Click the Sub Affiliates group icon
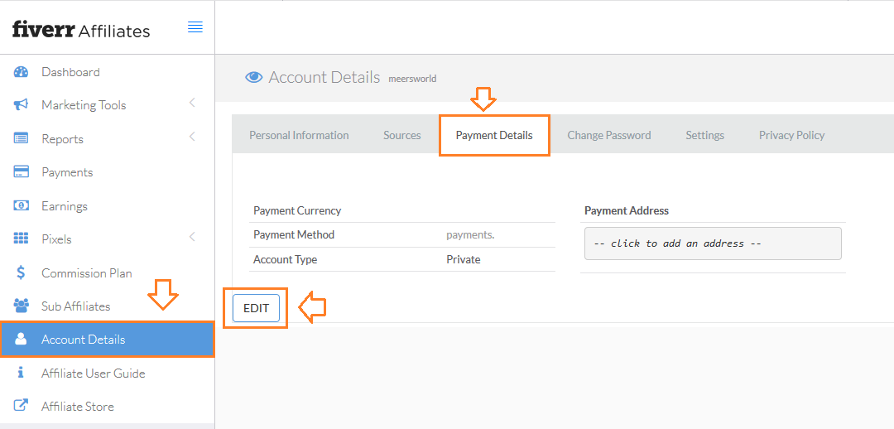This screenshot has width=894, height=429. pyautogui.click(x=21, y=306)
